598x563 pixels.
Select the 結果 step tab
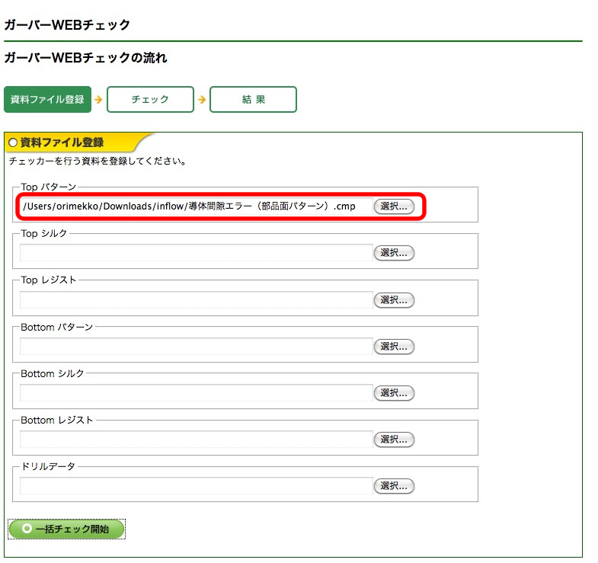pos(253,100)
